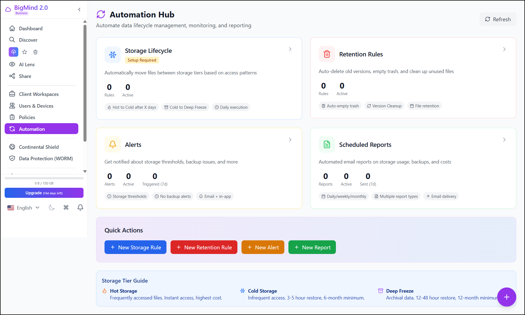
Task: Go to Data Protection (WORM) menu item
Action: coord(46,158)
